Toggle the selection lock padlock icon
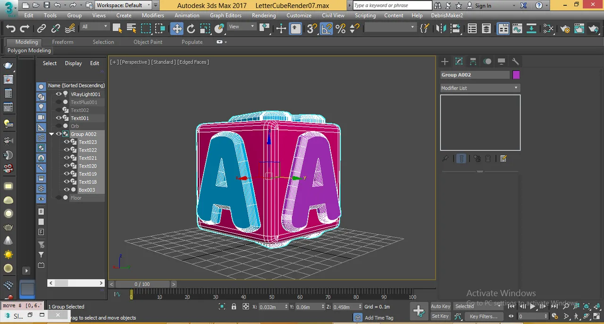 [234, 307]
